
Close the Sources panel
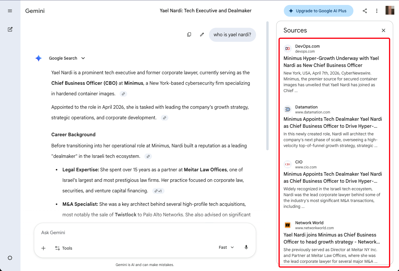384,30
